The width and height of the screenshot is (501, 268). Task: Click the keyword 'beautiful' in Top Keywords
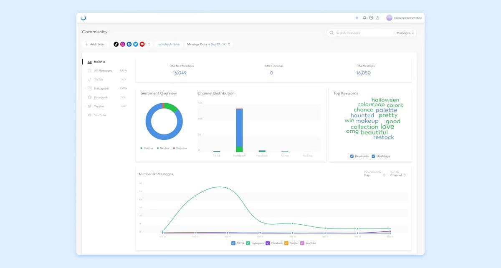374,132
